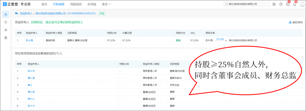Click the 开业 status tag
This screenshot has width=306, height=111.
tap(102, 14)
